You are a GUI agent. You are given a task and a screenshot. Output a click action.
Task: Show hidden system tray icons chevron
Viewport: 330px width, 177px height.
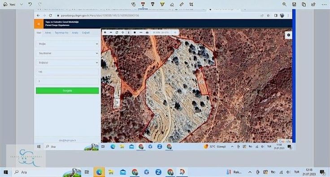[250, 172]
